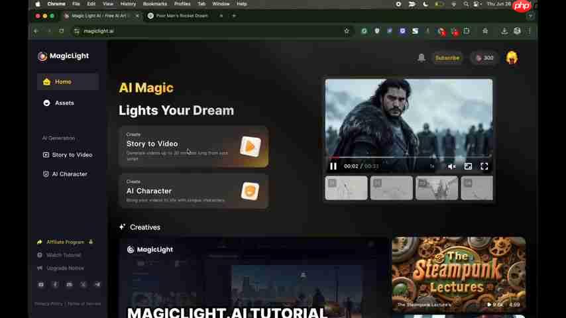
Task: Open the browser extensions puzzle menu
Action: click(x=467, y=31)
